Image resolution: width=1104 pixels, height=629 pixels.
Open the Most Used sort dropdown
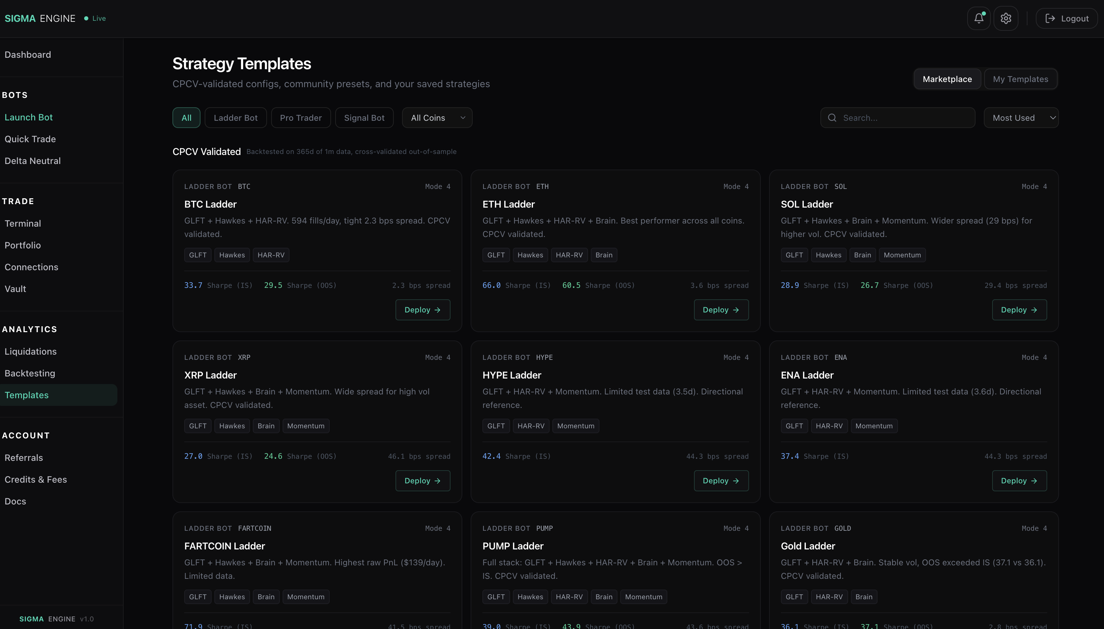click(1021, 118)
